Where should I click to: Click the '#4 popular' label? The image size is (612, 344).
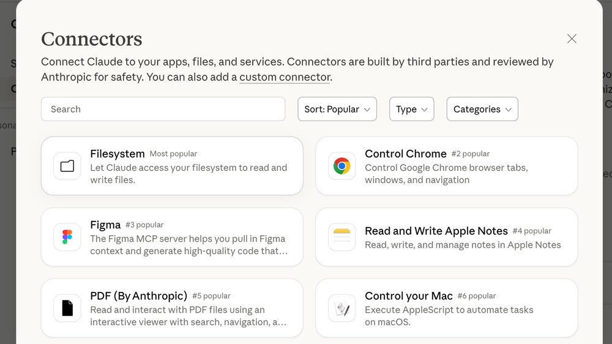532,231
